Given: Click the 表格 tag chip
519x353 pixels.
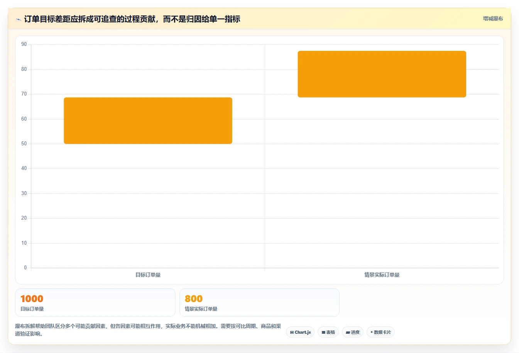Looking at the screenshot, I should coord(328,332).
